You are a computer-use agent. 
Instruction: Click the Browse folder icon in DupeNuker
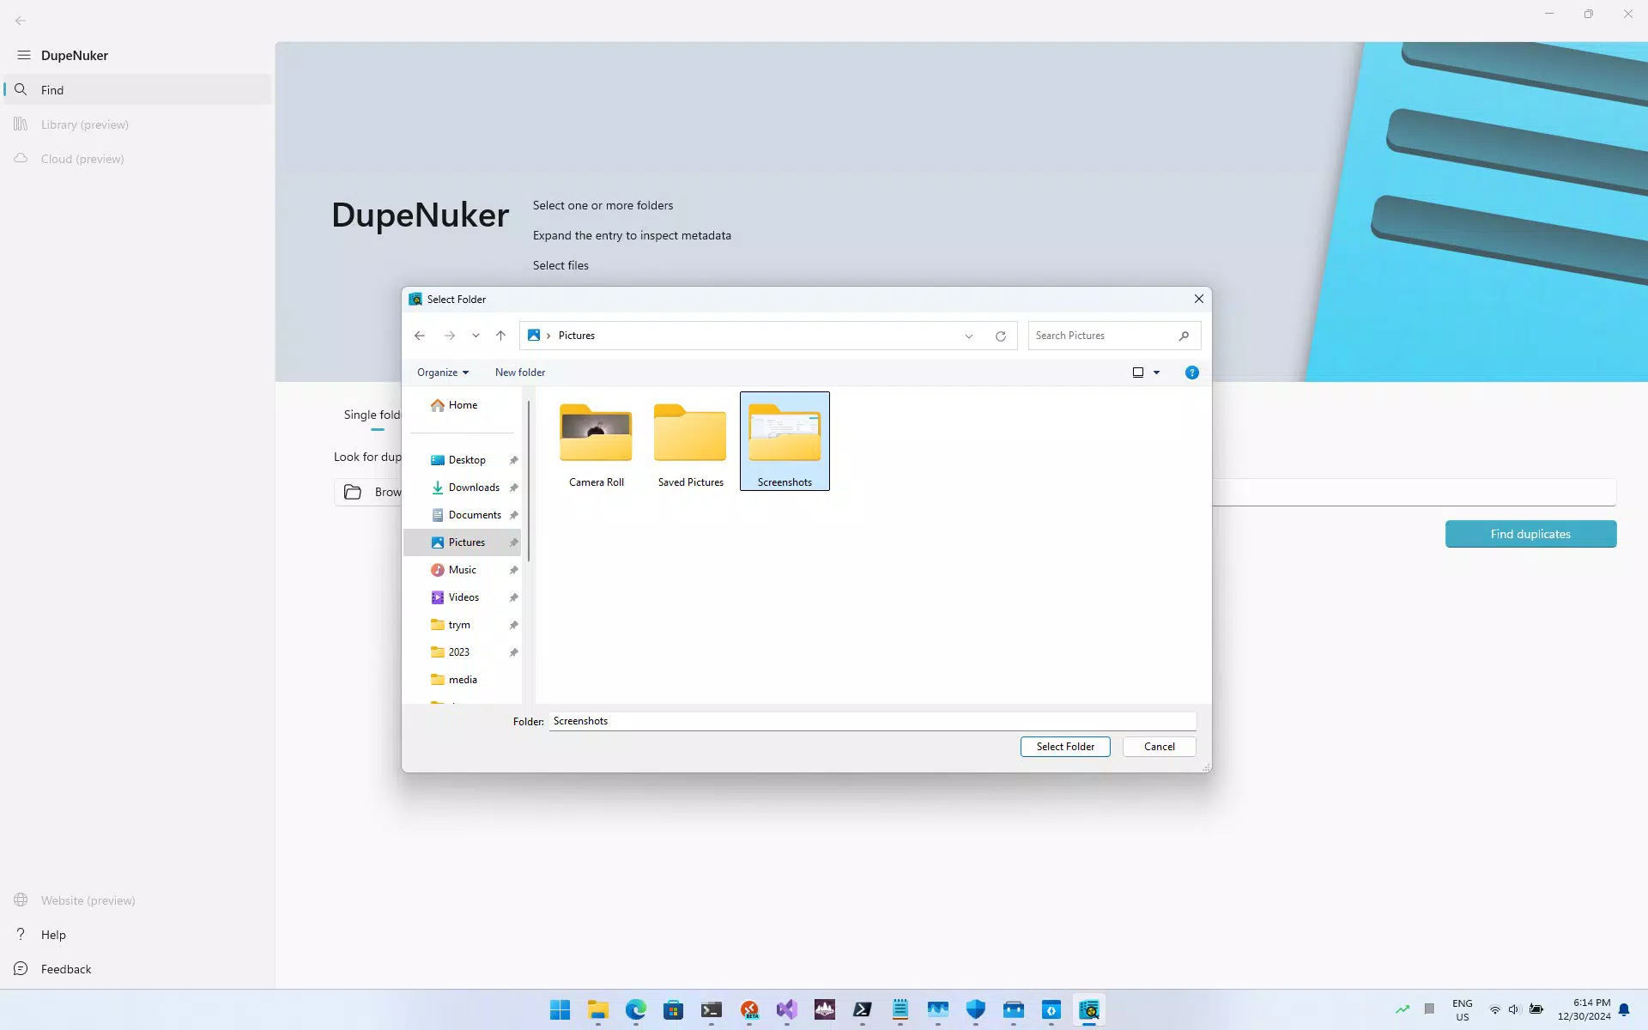353,492
